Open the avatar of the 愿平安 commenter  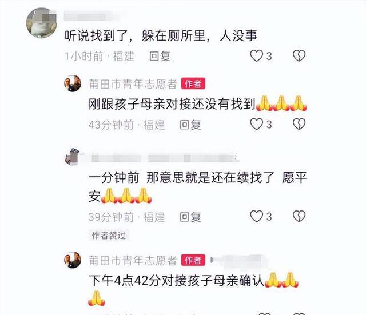73,157
